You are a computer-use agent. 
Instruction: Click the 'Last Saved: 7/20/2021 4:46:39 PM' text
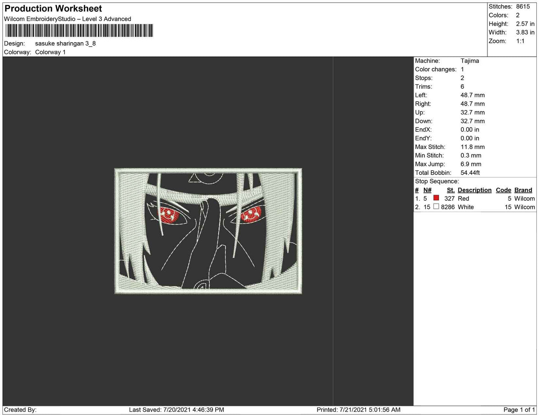coord(176,410)
